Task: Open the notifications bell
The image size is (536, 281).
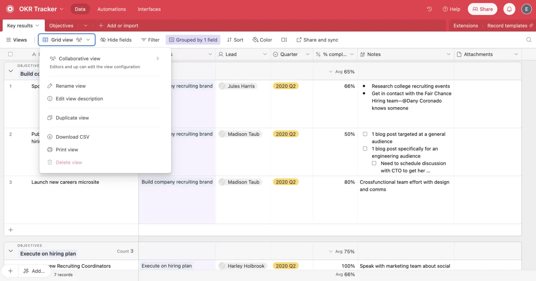Action: [x=509, y=9]
